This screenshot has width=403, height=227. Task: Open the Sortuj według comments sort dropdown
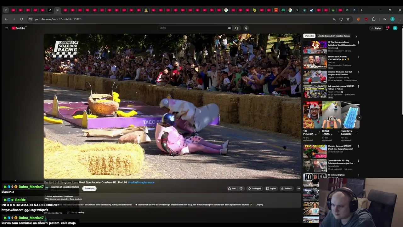click(76, 212)
